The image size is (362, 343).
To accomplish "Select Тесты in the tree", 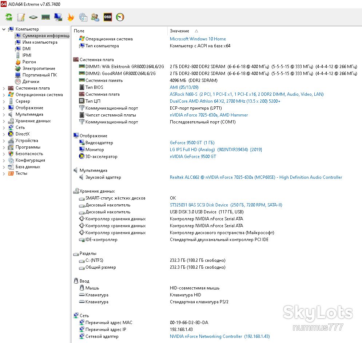I will pyautogui.click(x=21, y=173).
